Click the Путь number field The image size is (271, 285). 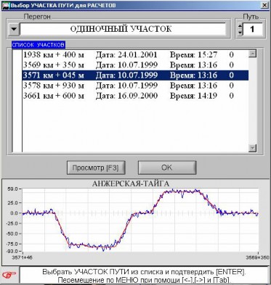[x=253, y=29]
